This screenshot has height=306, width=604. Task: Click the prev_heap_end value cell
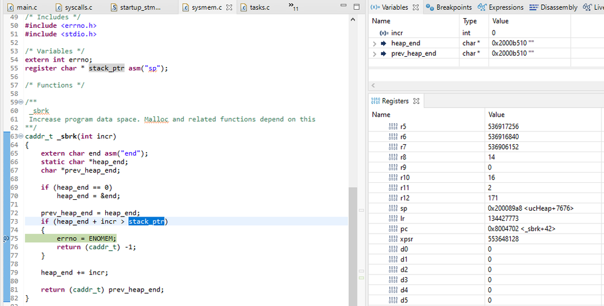(x=529, y=54)
